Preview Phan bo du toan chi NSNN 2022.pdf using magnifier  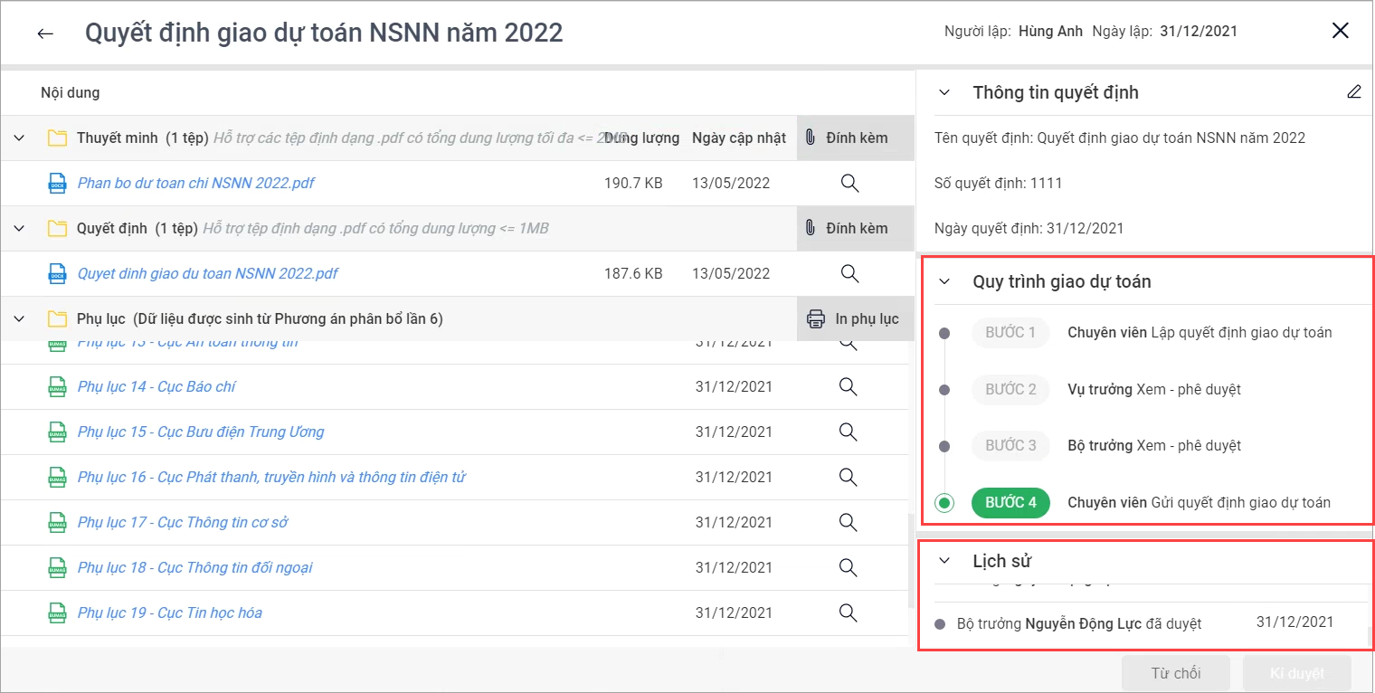(849, 183)
